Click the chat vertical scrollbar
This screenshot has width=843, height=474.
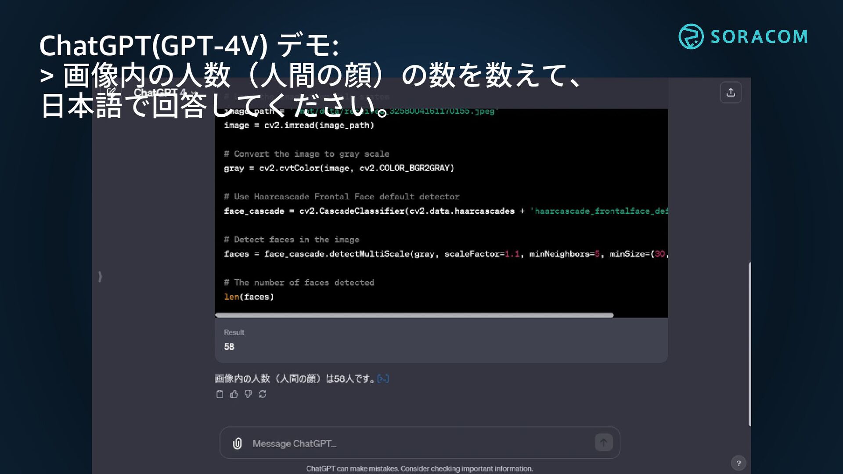[749, 344]
